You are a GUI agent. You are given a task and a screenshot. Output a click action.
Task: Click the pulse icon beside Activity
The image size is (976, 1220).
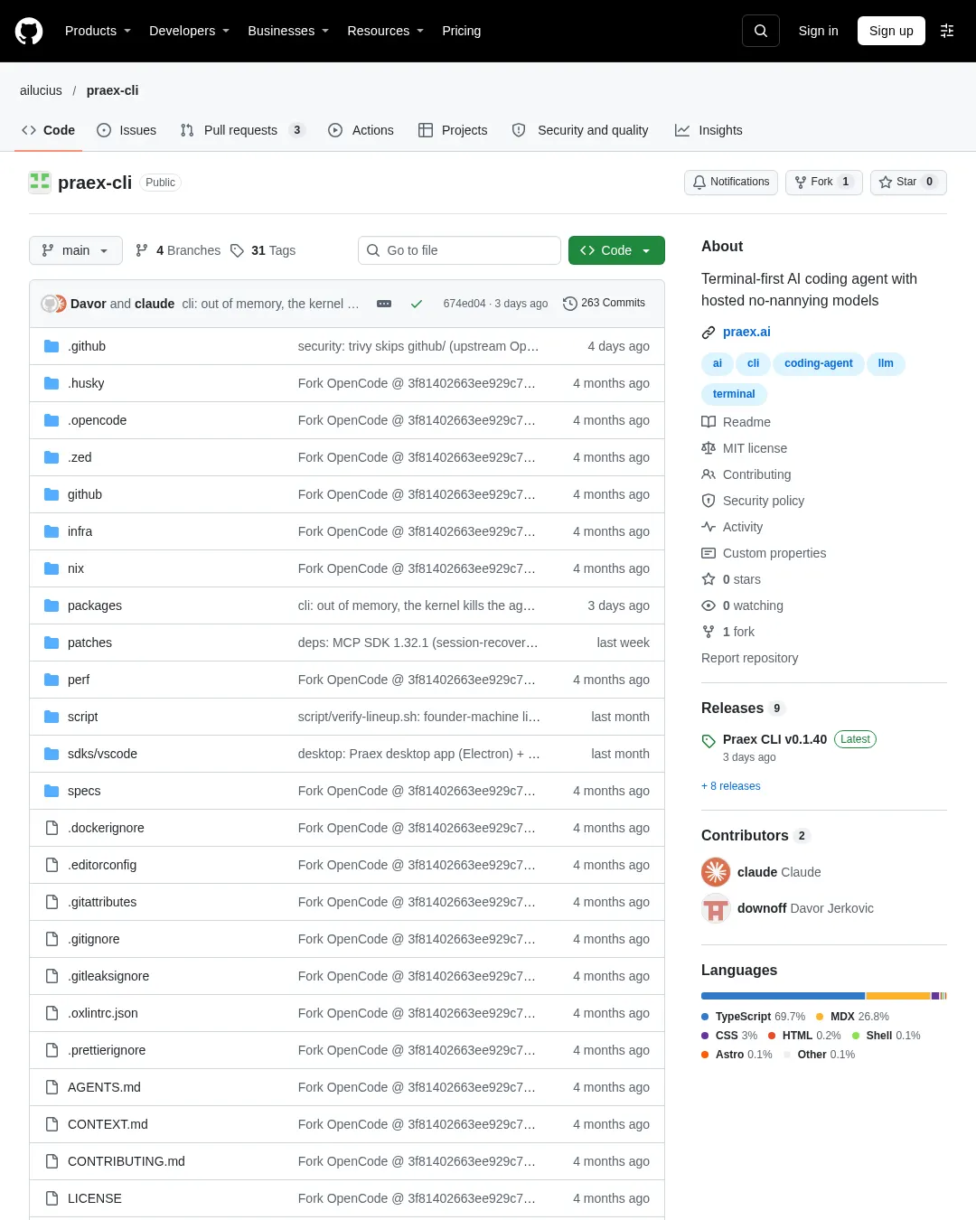click(x=709, y=527)
